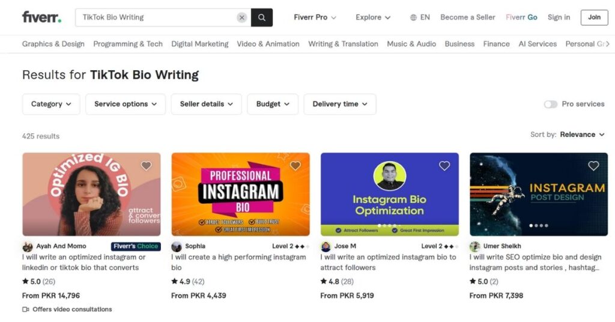Open the Instagram Post Design thumbnail

point(539,194)
